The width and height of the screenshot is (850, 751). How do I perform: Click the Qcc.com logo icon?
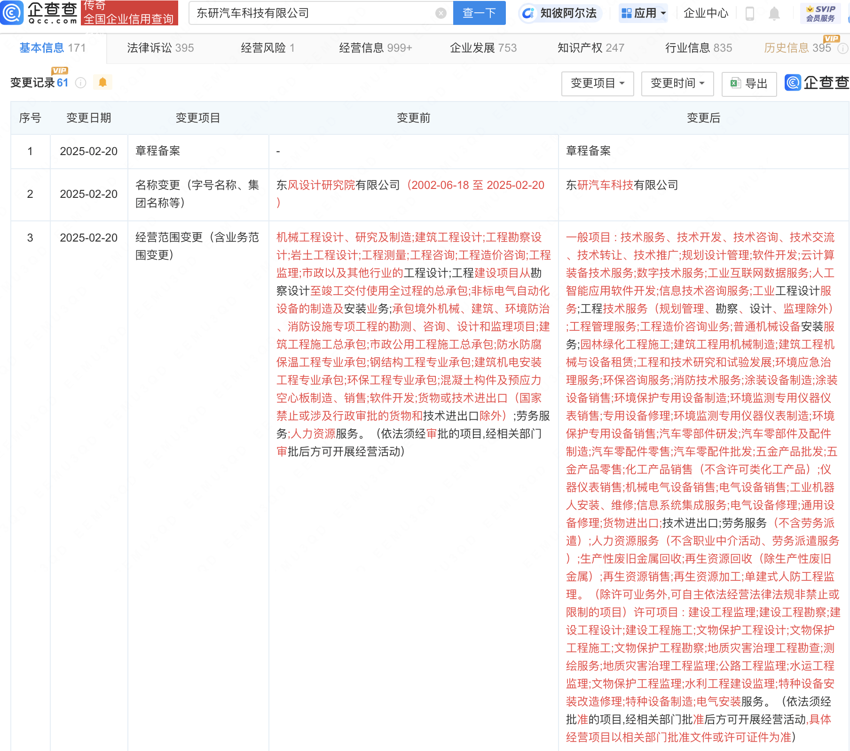pos(12,13)
